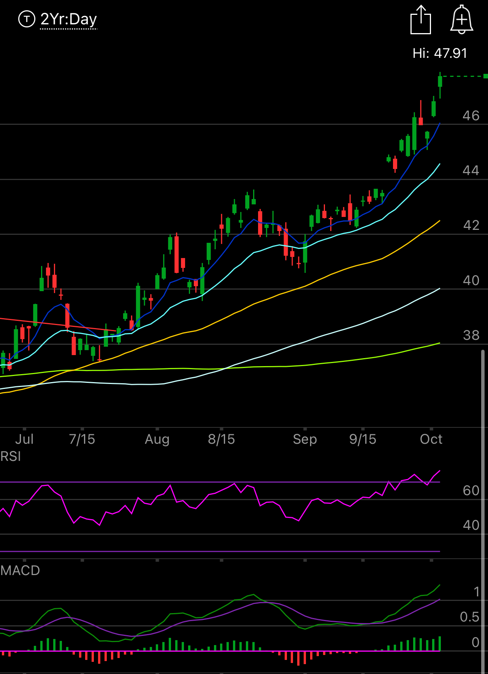Tap the Aug date axis label
Image resolution: width=488 pixels, height=674 pixels.
[x=157, y=440]
